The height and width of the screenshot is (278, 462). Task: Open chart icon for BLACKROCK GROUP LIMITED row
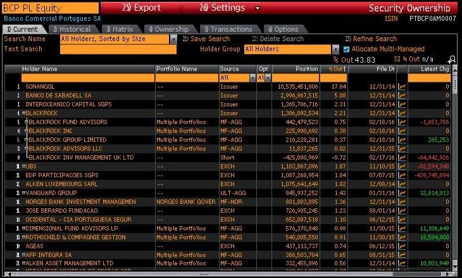click(x=402, y=140)
